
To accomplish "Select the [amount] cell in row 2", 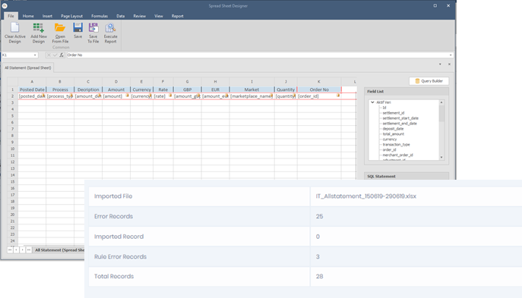I will 116,96.
